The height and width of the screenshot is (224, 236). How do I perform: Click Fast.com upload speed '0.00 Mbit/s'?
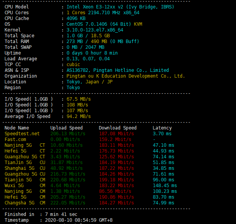tap(65, 139)
